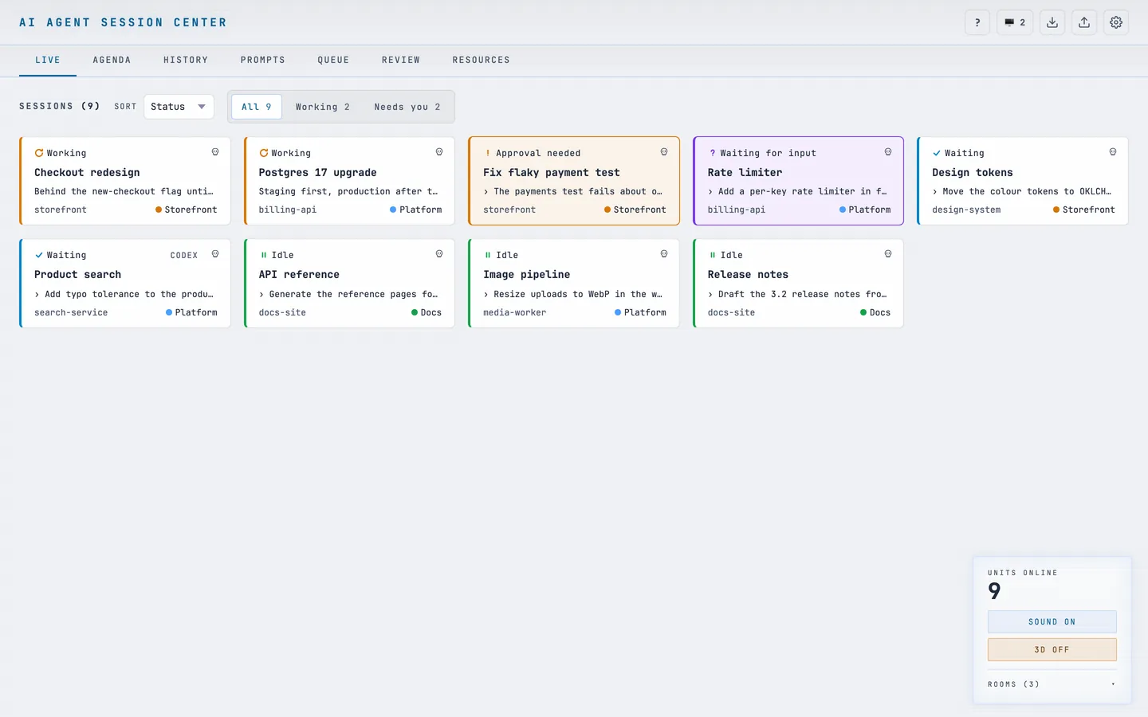Viewport: 1148px width, 717px height.
Task: Toggle the 3D OFF button
Action: 1052,649
